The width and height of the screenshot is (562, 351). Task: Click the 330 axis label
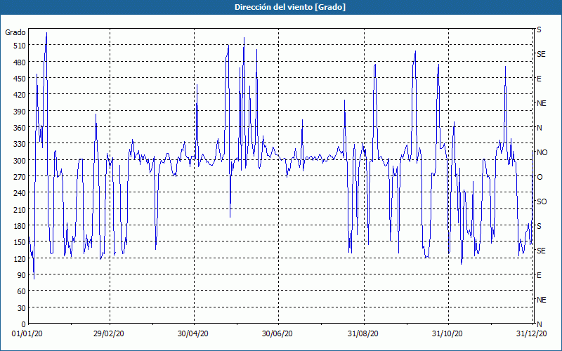pos(20,144)
